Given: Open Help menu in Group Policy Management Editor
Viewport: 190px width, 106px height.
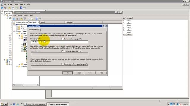Looking at the screenshot, I should tap(31, 16).
